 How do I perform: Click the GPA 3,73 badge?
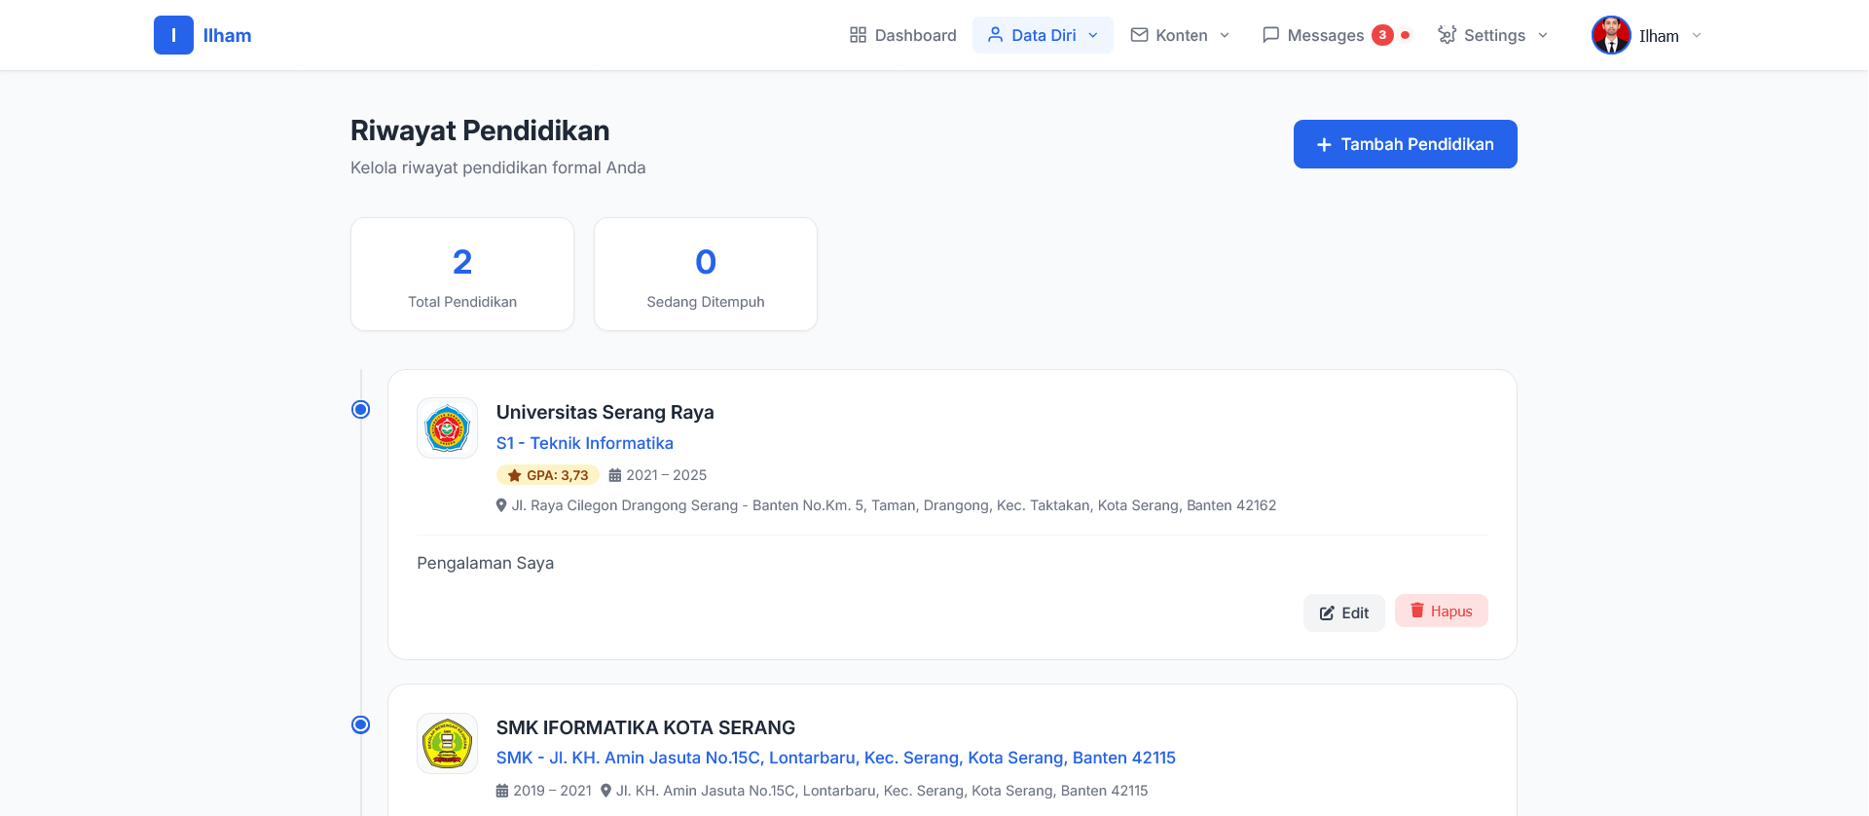pos(548,475)
